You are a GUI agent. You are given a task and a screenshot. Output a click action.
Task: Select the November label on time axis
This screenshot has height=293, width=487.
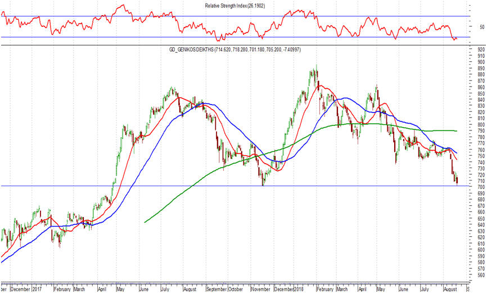pyautogui.click(x=260, y=289)
